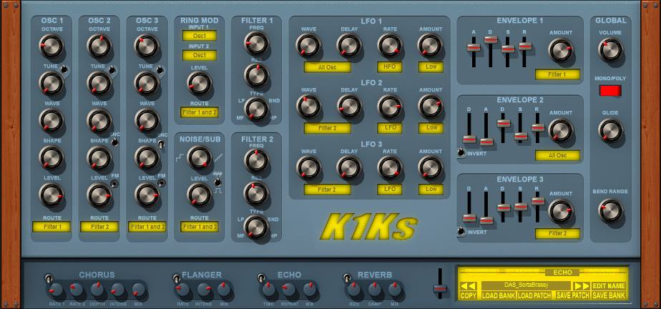Image resolution: width=661 pixels, height=309 pixels.
Task: Click the Global Volume knob
Action: pyautogui.click(x=610, y=50)
